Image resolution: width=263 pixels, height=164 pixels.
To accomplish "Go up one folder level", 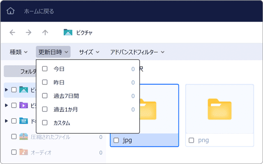I will [45, 32].
